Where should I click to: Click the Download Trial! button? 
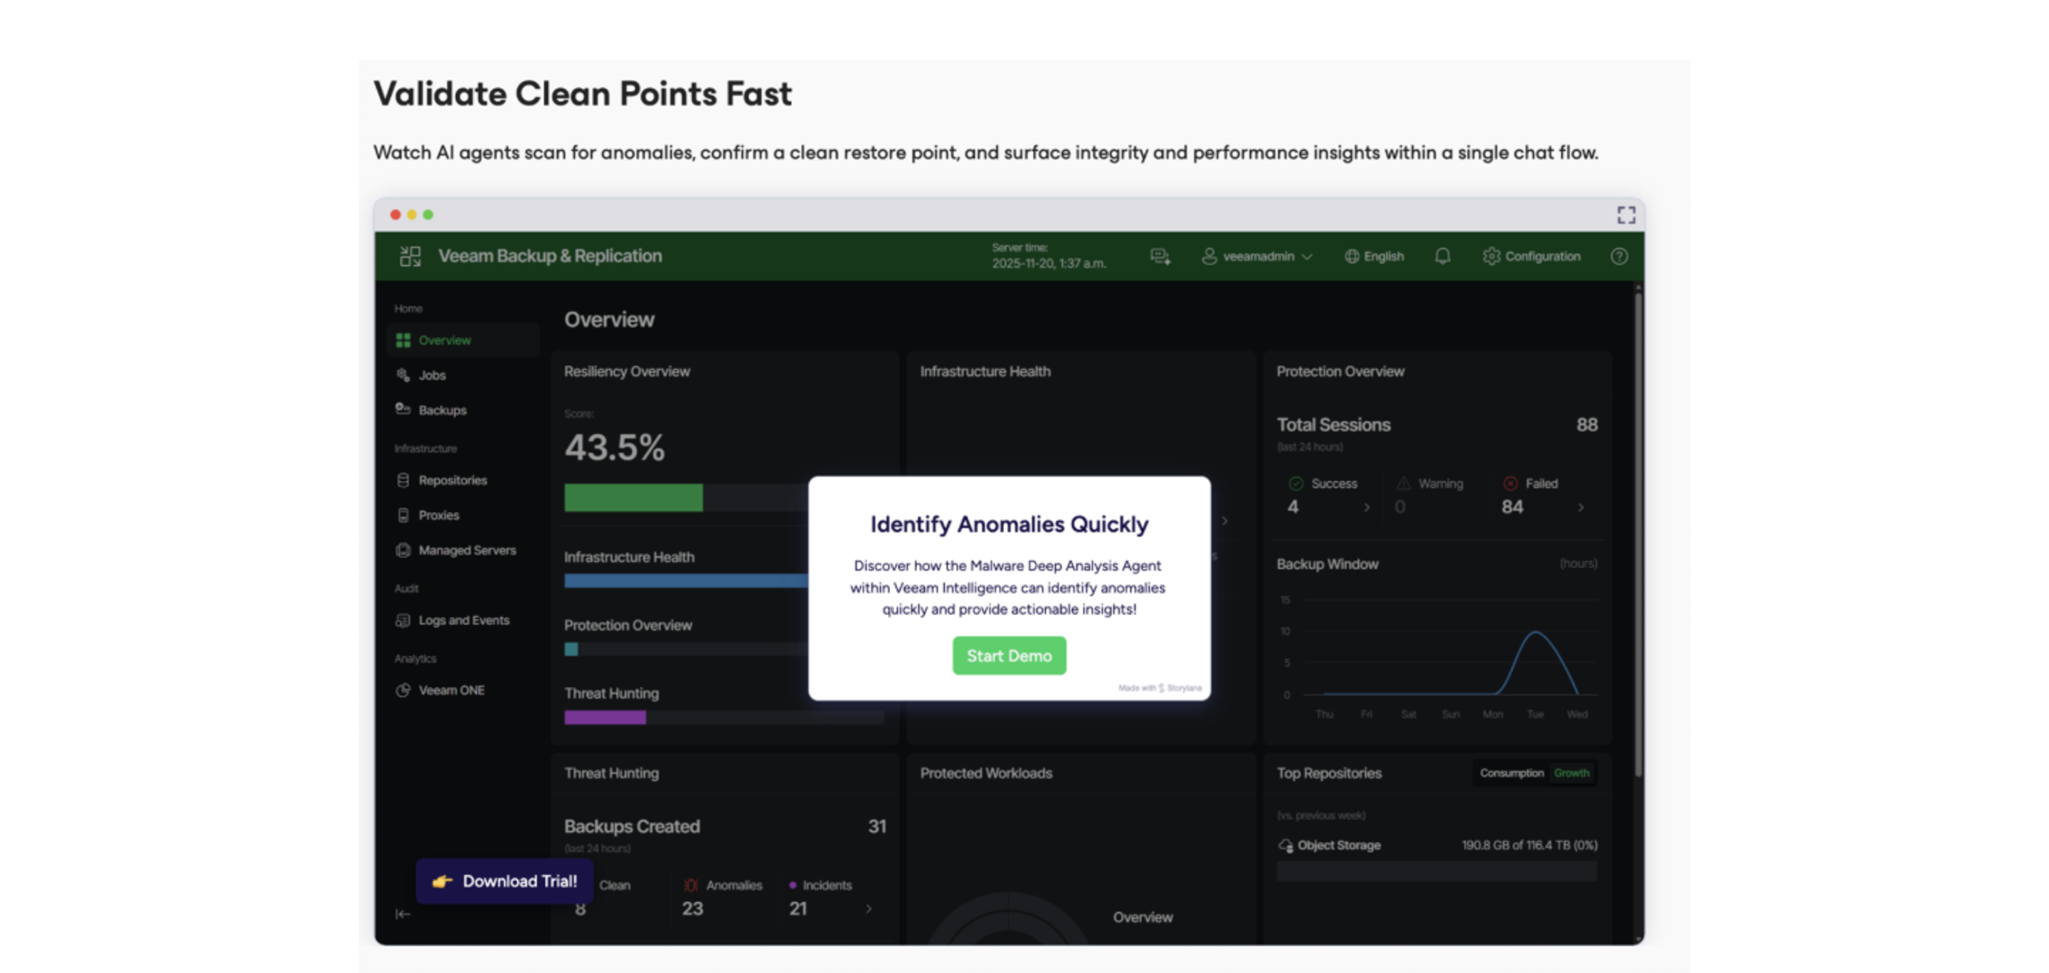click(x=504, y=881)
